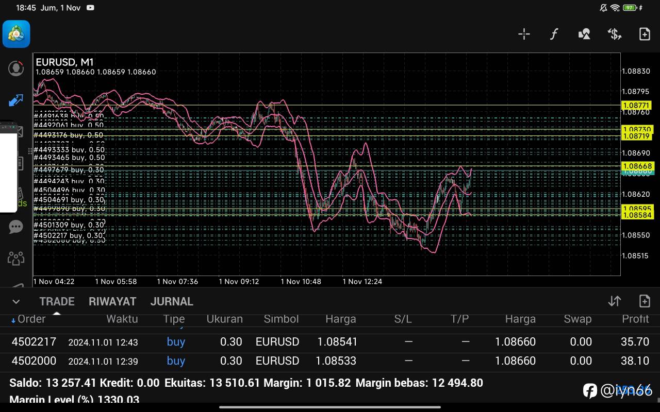This screenshot has height=412, width=660.
Task: Tap the 1 Nov 10:48 time axis label
Action: (301, 282)
